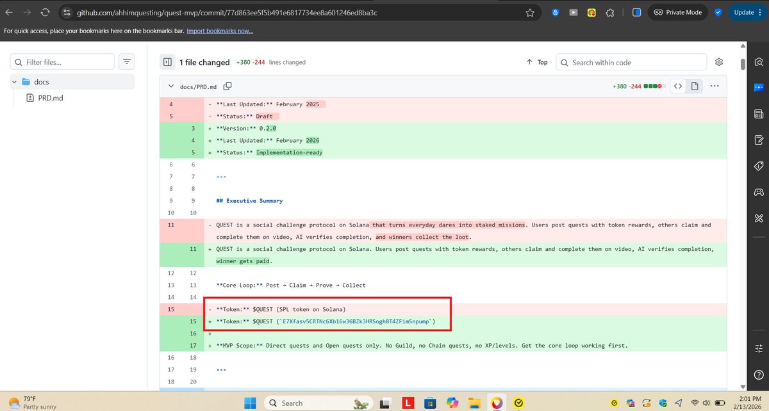769x411 pixels.
Task: Switch to rich diff view with file toggle
Action: (x=695, y=85)
